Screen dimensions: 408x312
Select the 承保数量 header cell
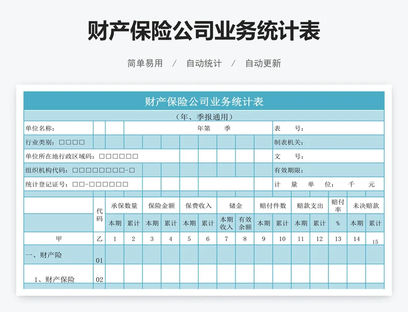pyautogui.click(x=124, y=206)
